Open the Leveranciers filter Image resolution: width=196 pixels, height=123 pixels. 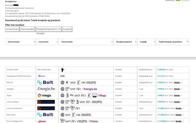tap(12, 29)
